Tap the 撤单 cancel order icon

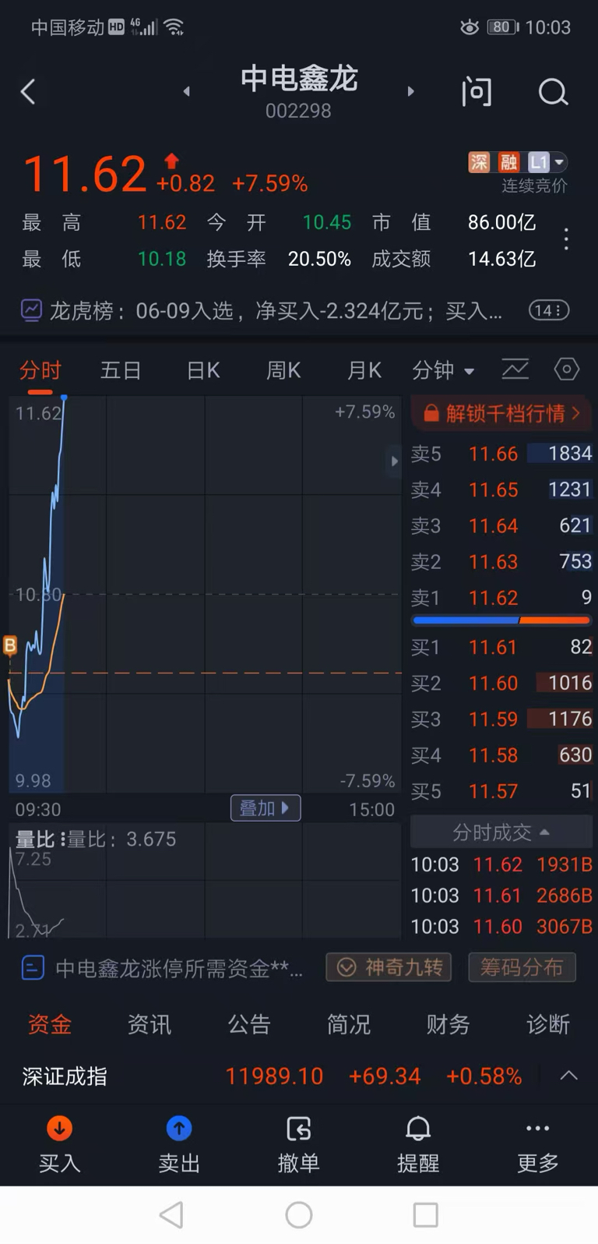[x=299, y=1128]
